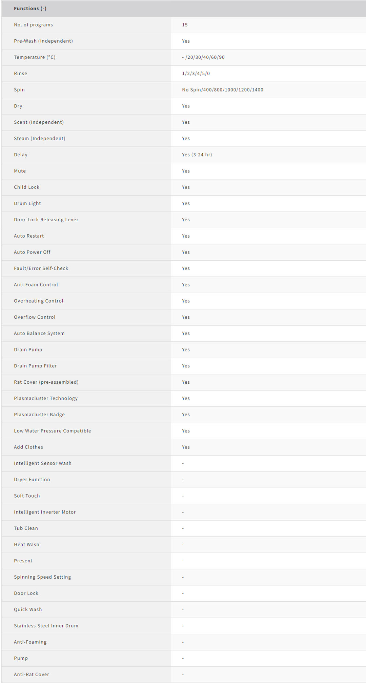
Task: Click the No. of programs label
Action: [33, 25]
